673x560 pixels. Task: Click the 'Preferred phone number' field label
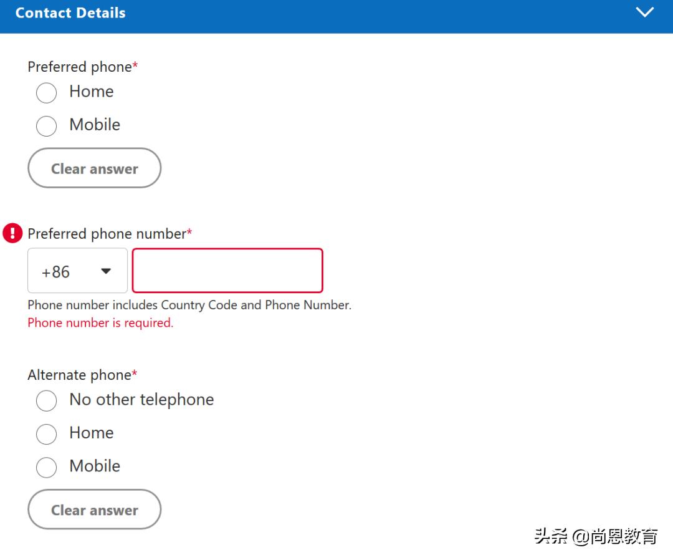click(107, 234)
